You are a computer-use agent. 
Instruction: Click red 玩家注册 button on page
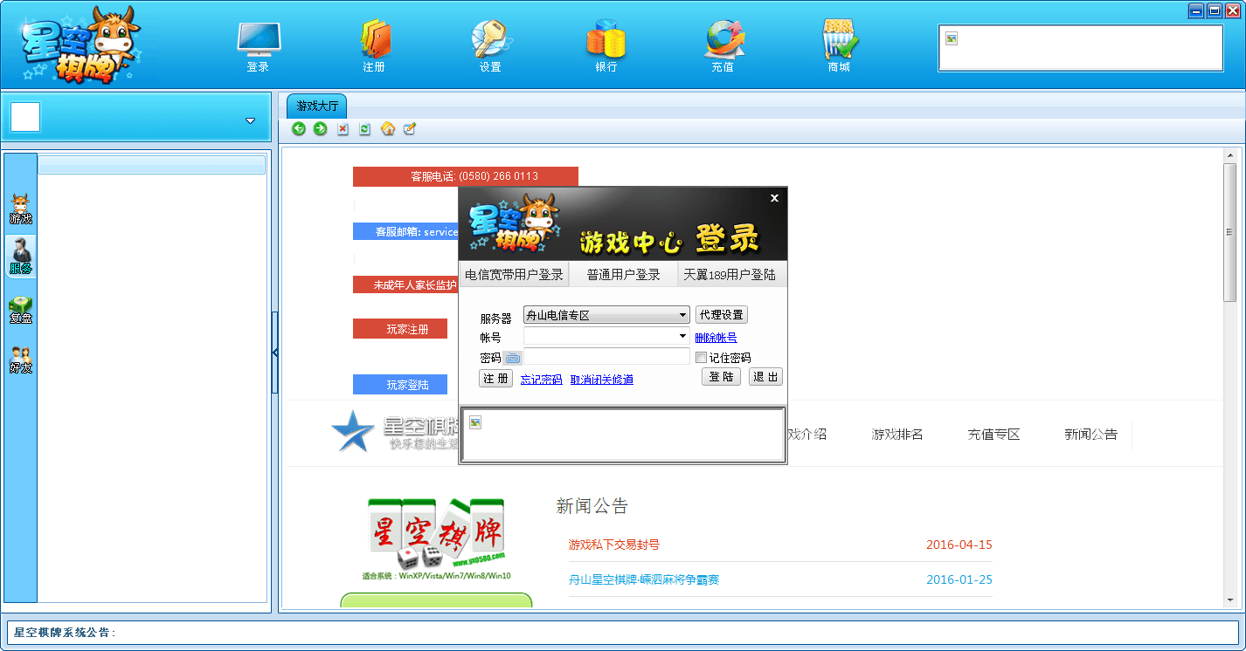click(400, 329)
